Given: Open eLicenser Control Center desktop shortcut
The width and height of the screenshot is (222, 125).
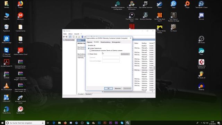Looking at the screenshot, I should pos(20,99).
